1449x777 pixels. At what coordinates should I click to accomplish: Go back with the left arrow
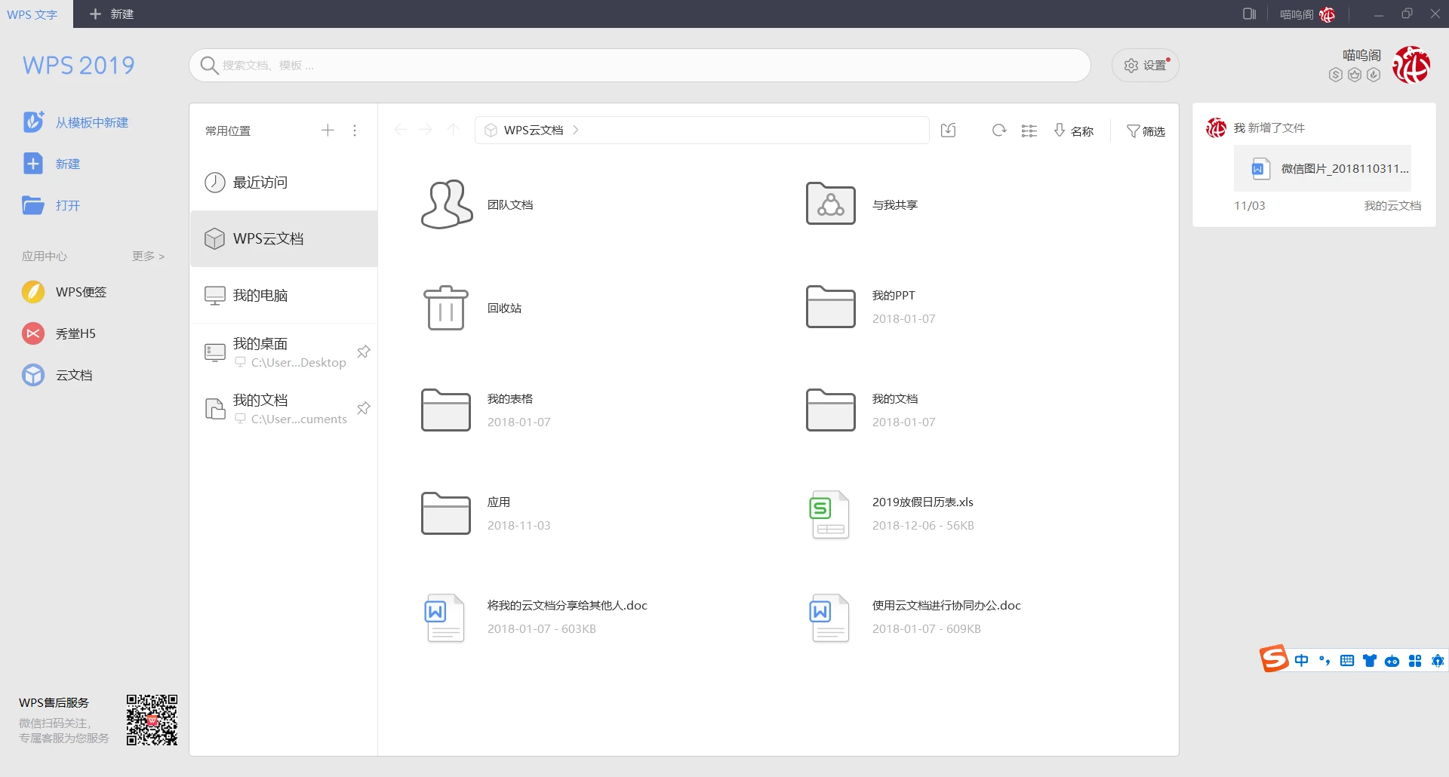[x=401, y=130]
